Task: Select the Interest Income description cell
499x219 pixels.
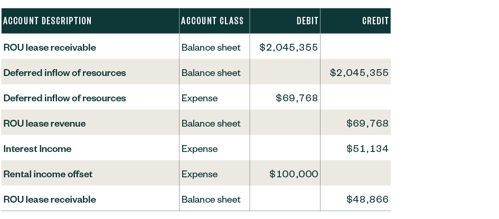Action: point(37,149)
